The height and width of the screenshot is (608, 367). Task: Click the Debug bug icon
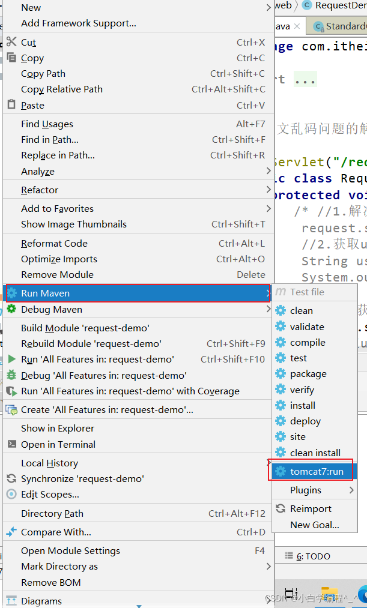(12, 375)
